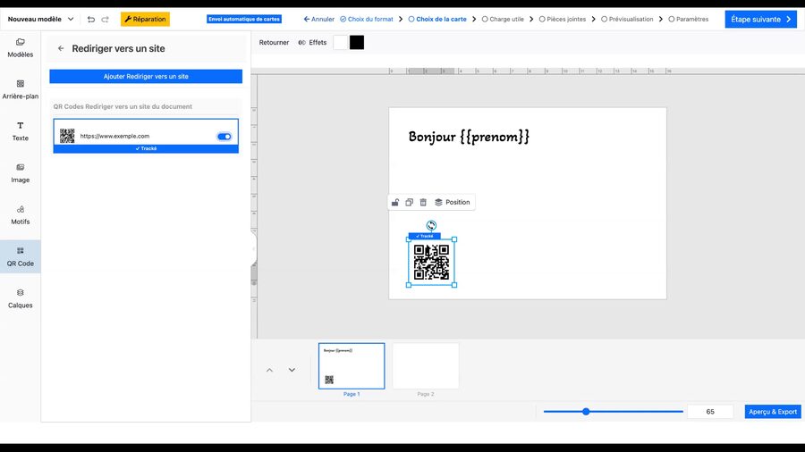
Task: Click the Annuler link
Action: [318, 20]
